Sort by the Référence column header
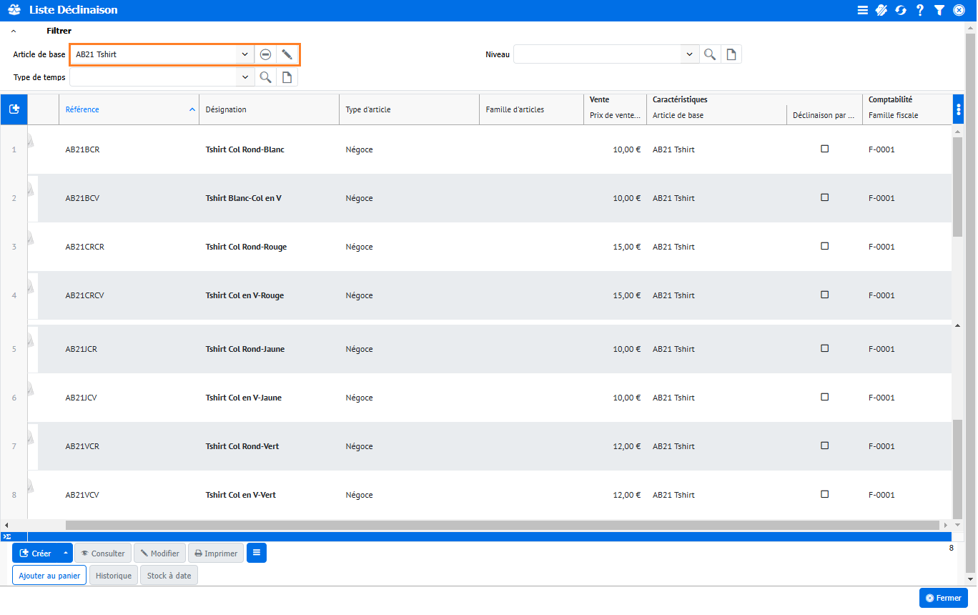The height and width of the screenshot is (615, 978). [x=82, y=109]
